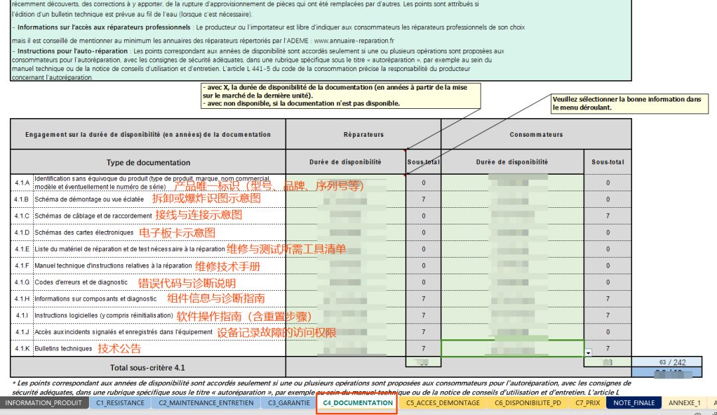The width and height of the screenshot is (717, 415).
Task: Select the consumer duration cell for 4.1.K
Action: pos(512,348)
